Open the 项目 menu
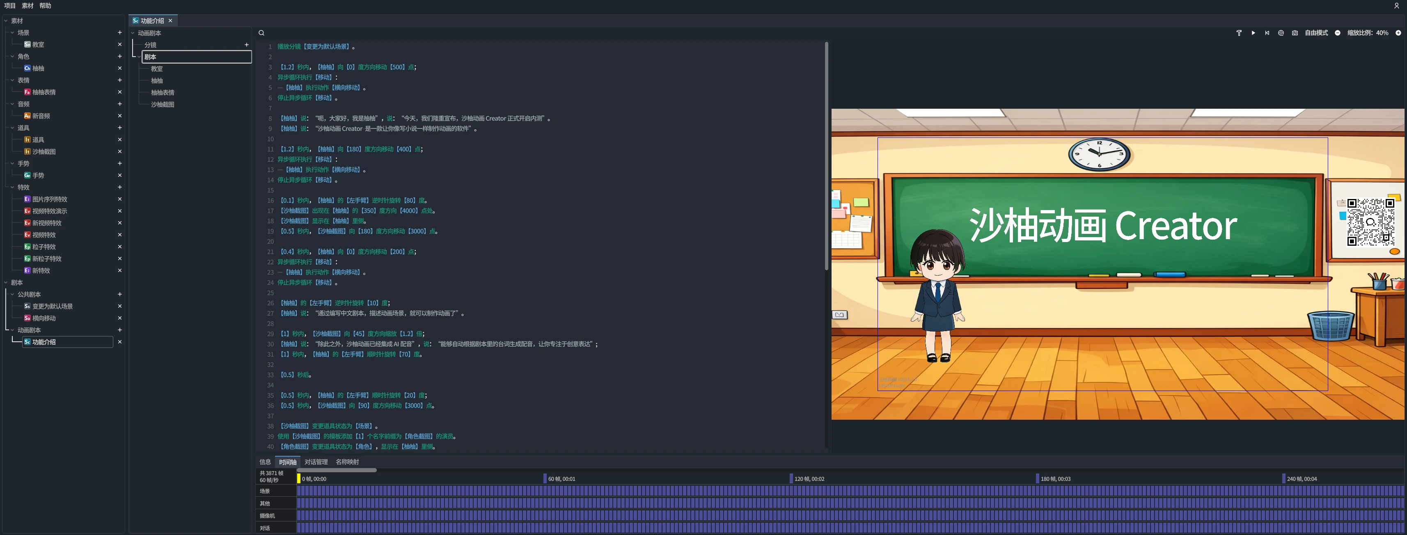Screen dimensions: 1407x535 pos(10,5)
